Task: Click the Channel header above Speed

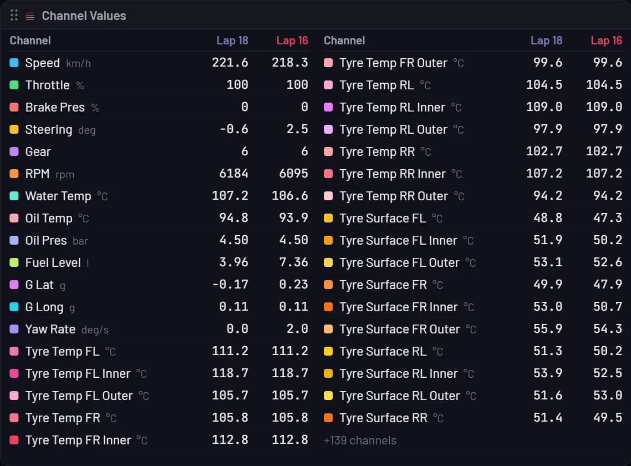Action: pos(30,40)
